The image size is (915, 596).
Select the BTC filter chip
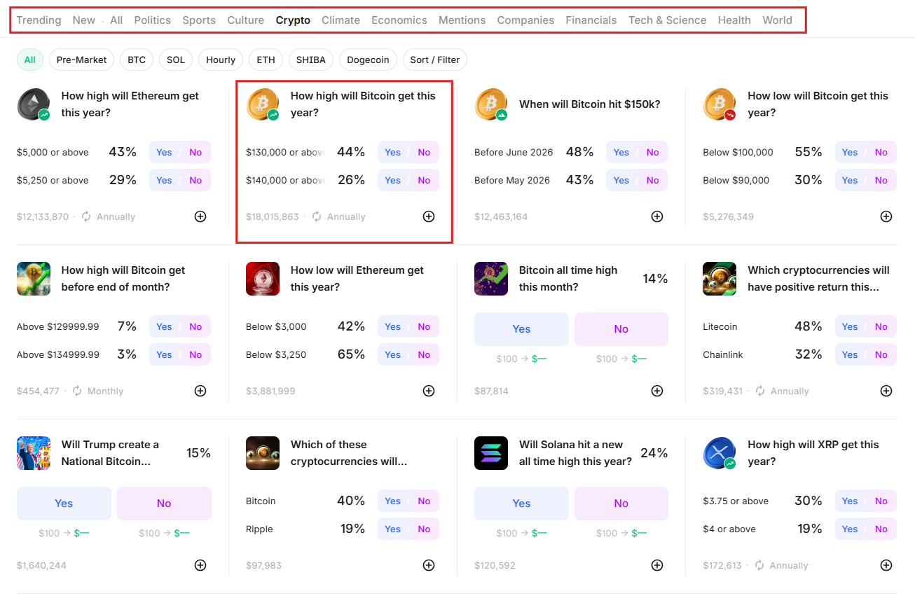click(137, 60)
